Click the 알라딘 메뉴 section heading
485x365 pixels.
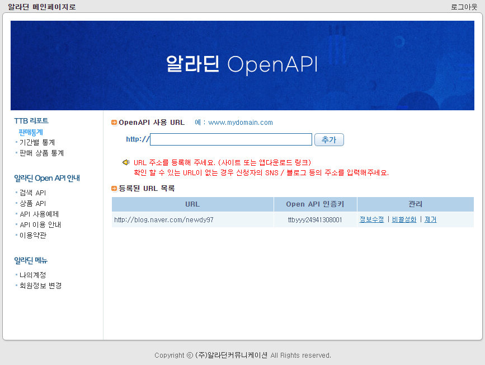[x=31, y=260]
